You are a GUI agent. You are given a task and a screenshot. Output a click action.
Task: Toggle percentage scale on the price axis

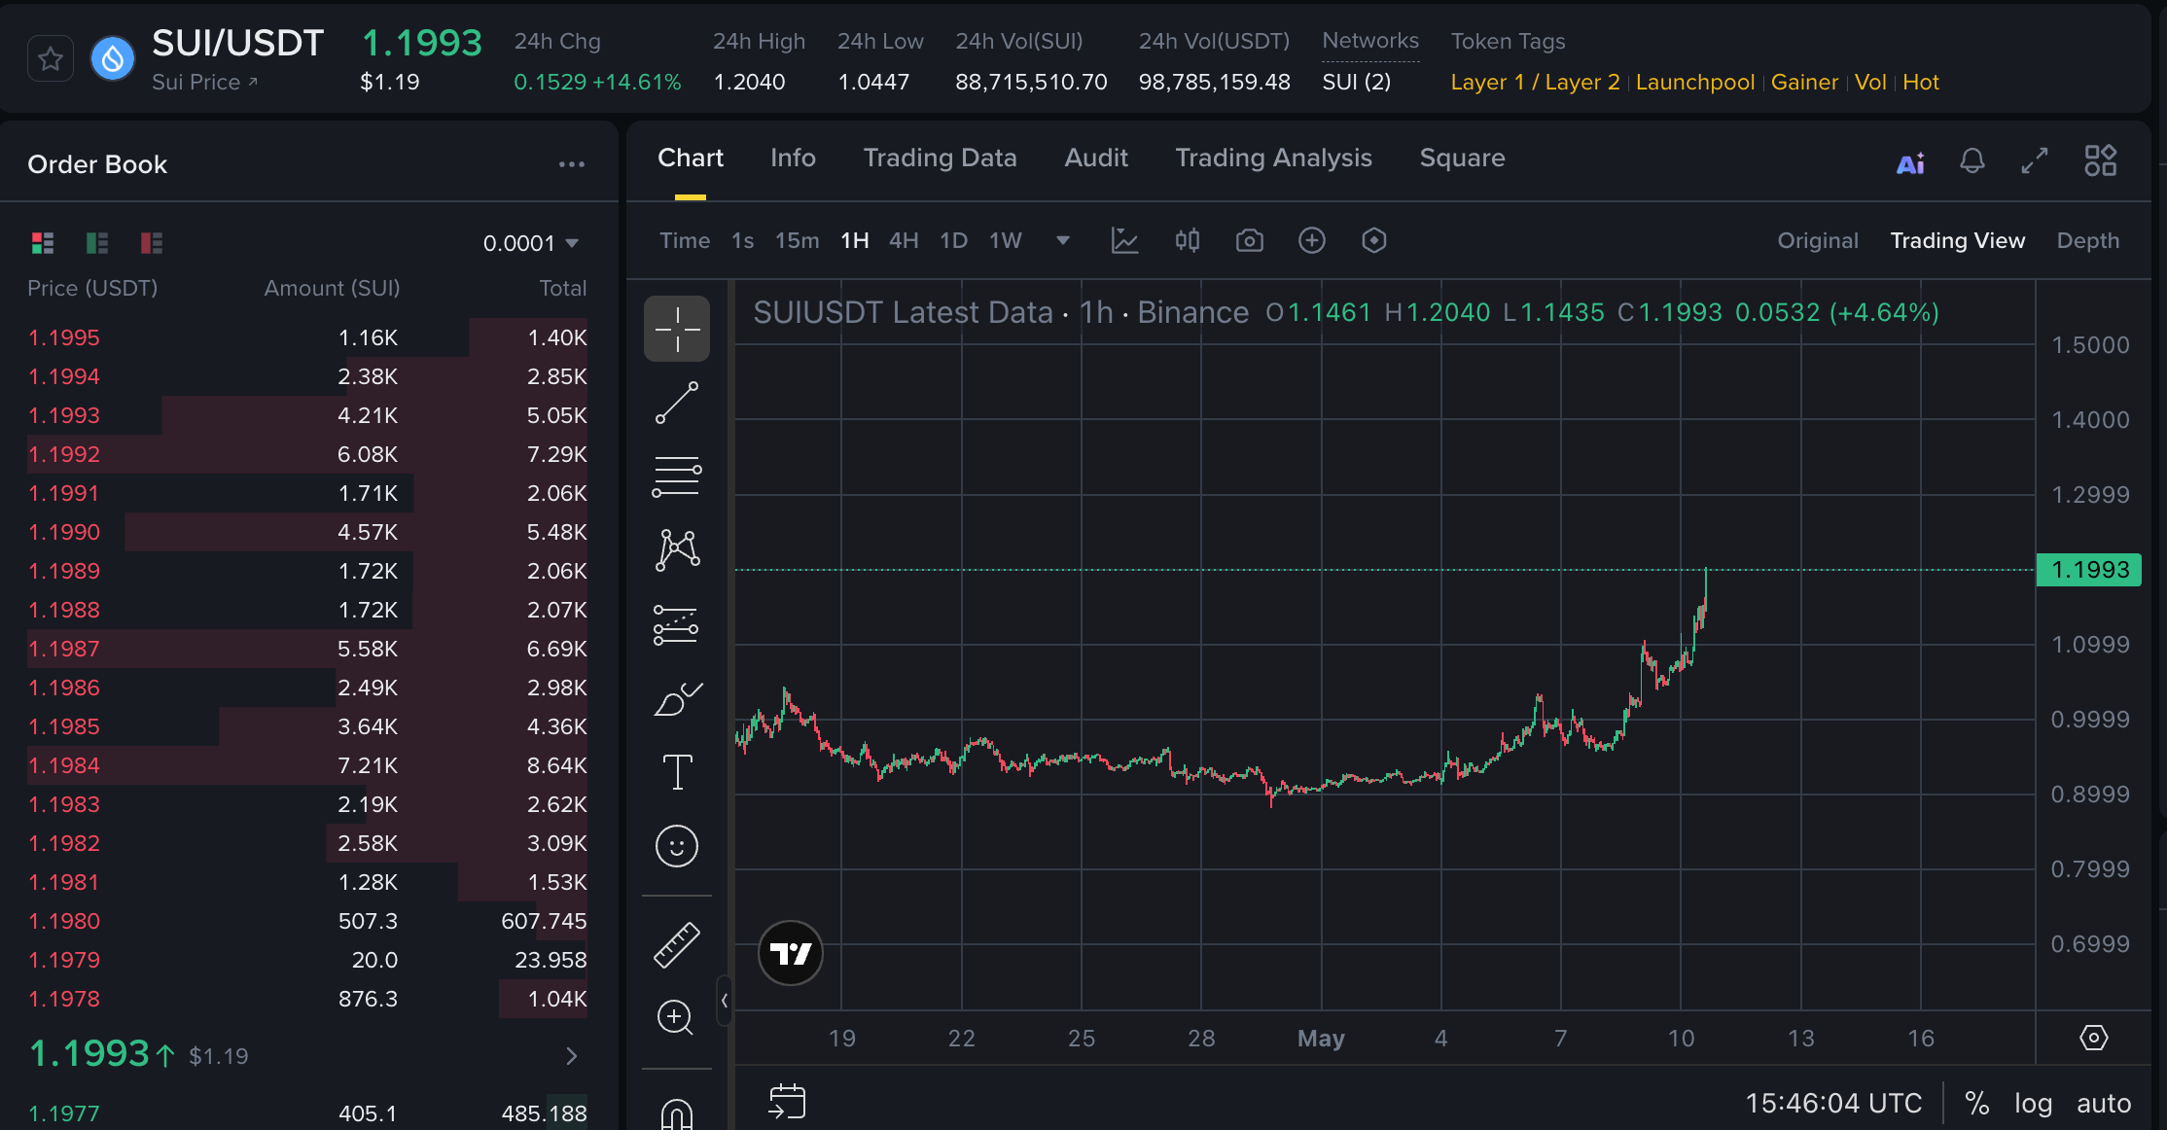tap(1976, 1103)
